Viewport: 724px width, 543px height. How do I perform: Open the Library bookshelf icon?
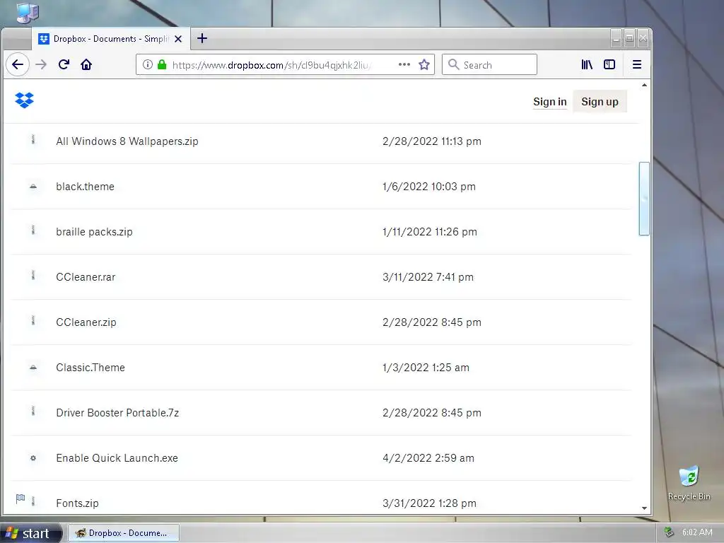click(x=587, y=64)
